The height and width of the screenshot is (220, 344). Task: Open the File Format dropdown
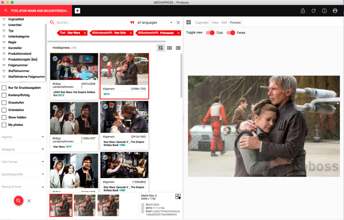(x=23, y=162)
